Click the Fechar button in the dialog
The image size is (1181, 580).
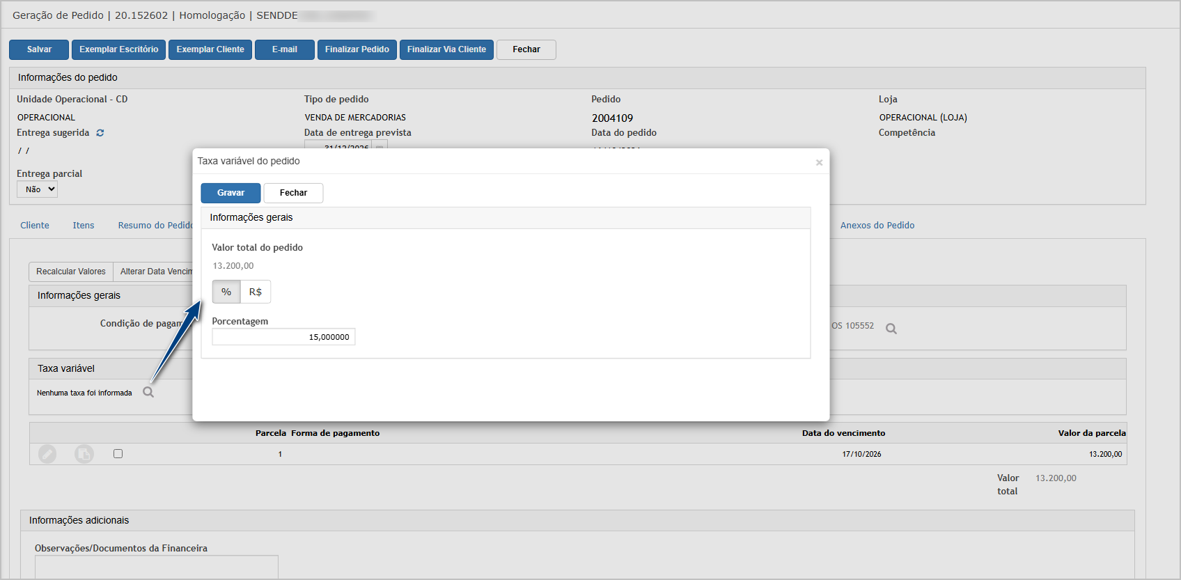[x=293, y=193]
